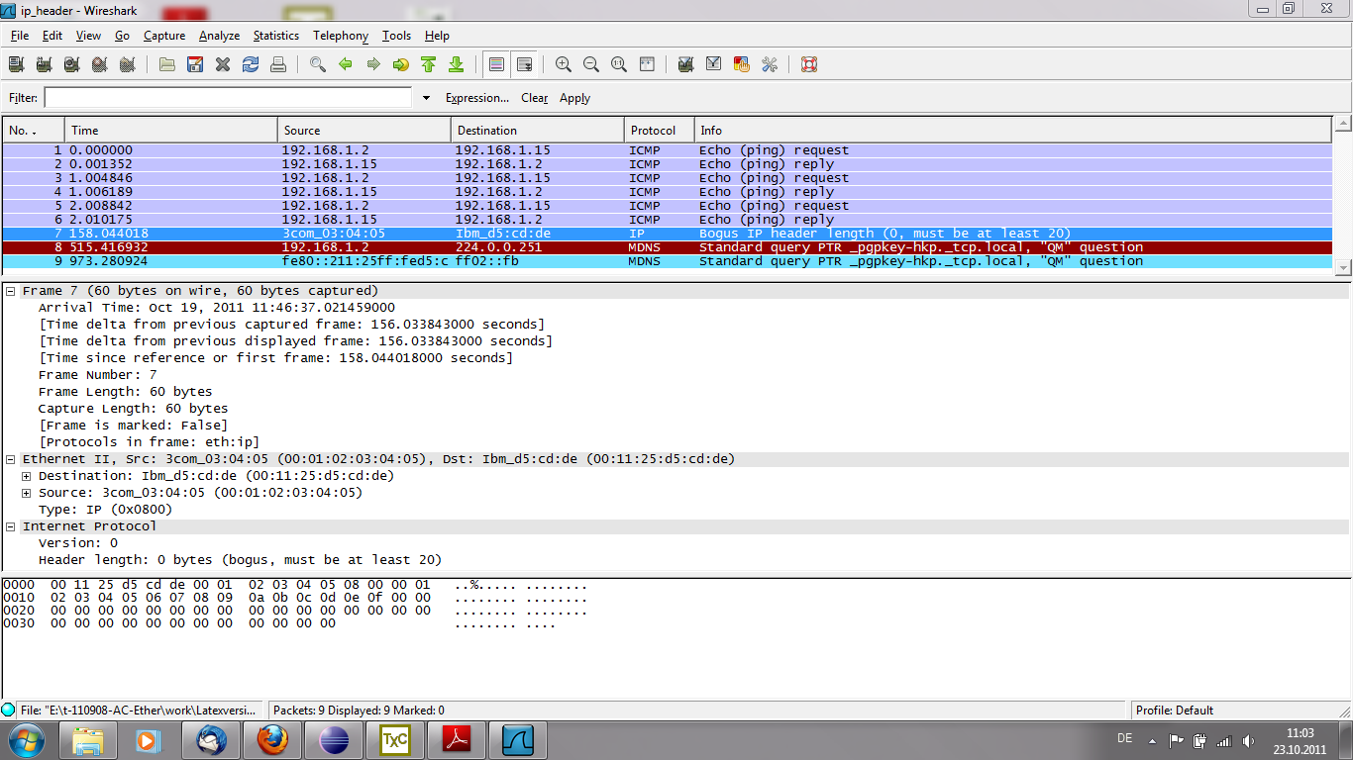Print packets printer icon

click(x=278, y=64)
